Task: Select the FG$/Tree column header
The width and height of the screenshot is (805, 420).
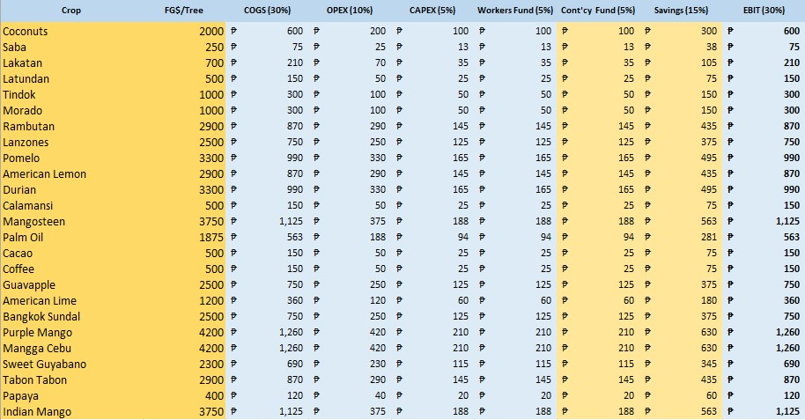Action: point(185,11)
